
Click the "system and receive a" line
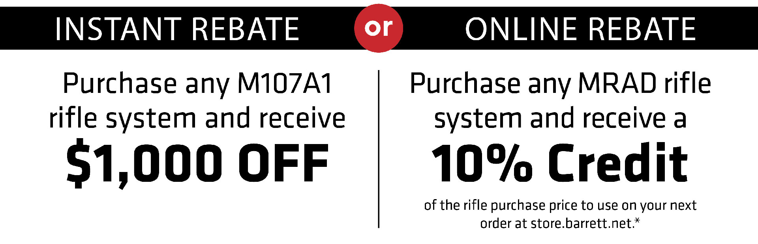[560, 119]
